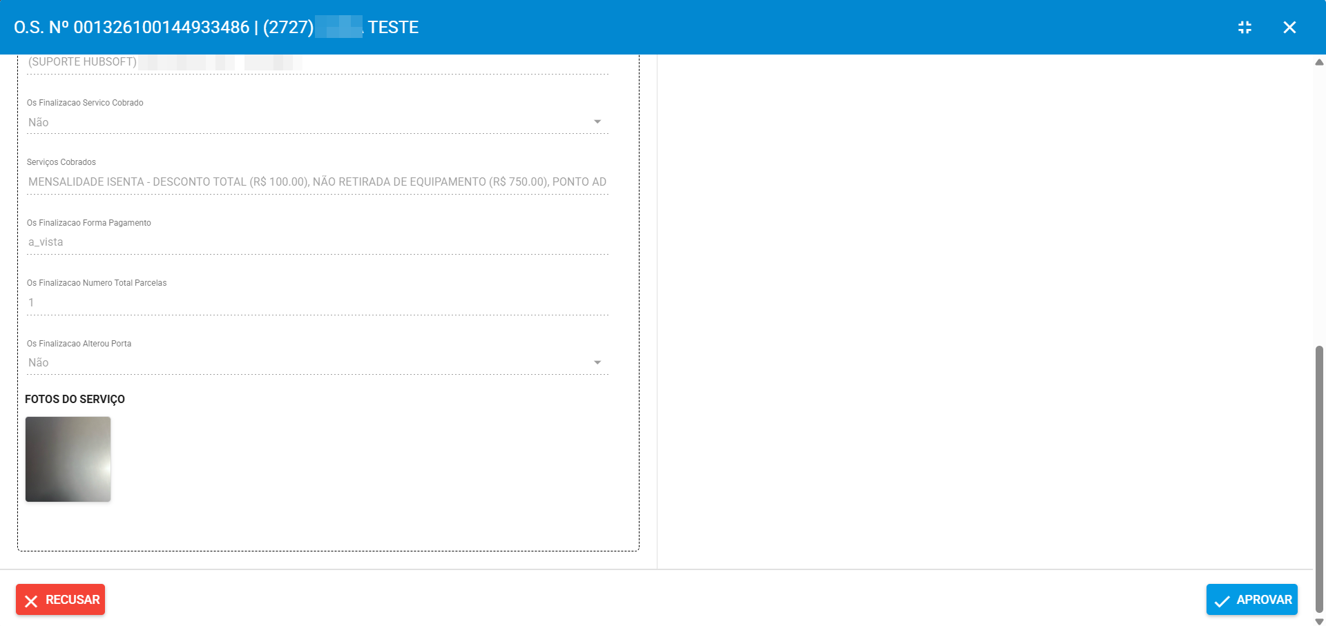Select the Servico Cobrado 'Não' value
This screenshot has width=1326, height=626.
tap(39, 122)
